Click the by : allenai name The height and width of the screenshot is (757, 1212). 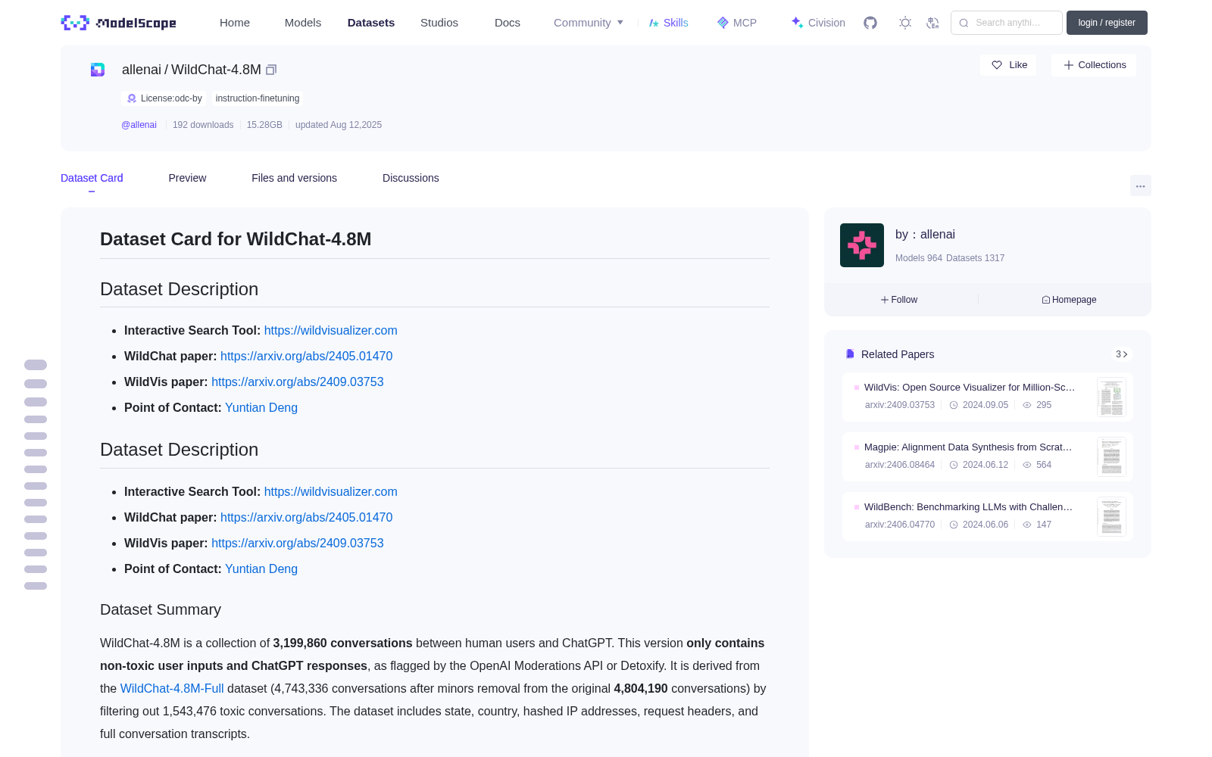click(925, 235)
